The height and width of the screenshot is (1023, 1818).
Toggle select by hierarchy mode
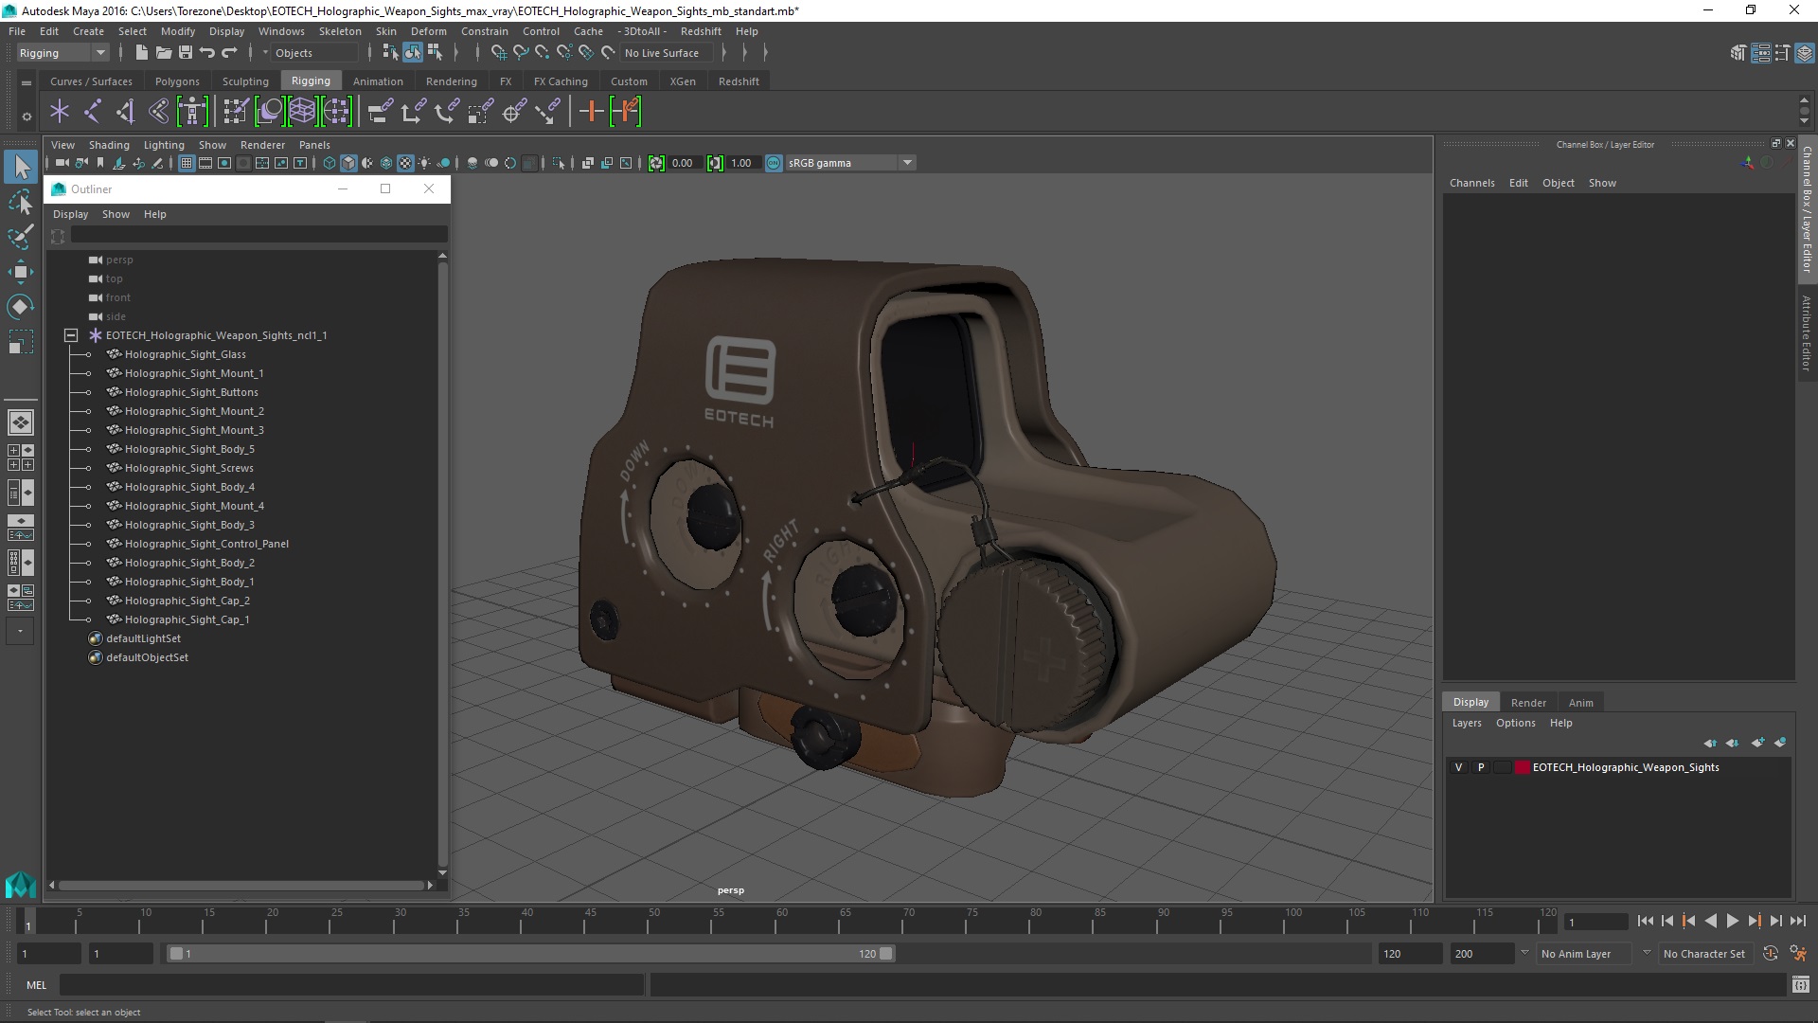[390, 53]
